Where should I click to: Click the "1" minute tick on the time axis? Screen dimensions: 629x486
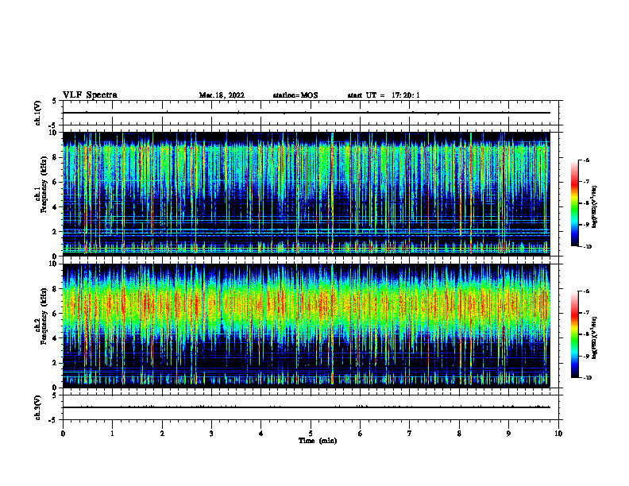[112, 434]
